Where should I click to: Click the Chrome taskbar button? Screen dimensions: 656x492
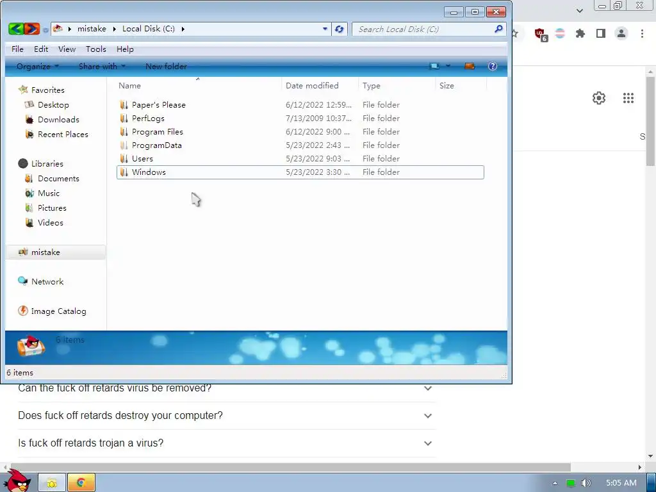pyautogui.click(x=81, y=483)
